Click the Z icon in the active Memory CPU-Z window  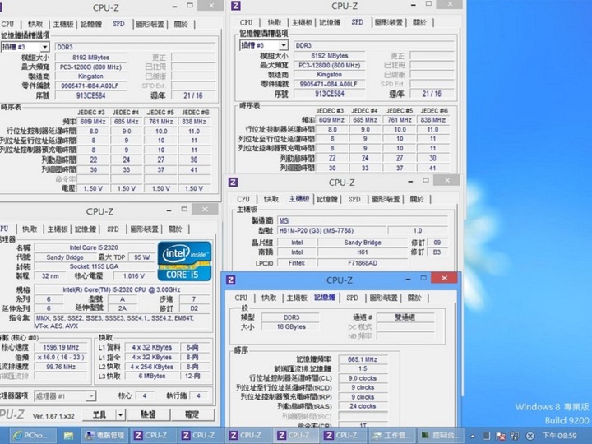(231, 280)
